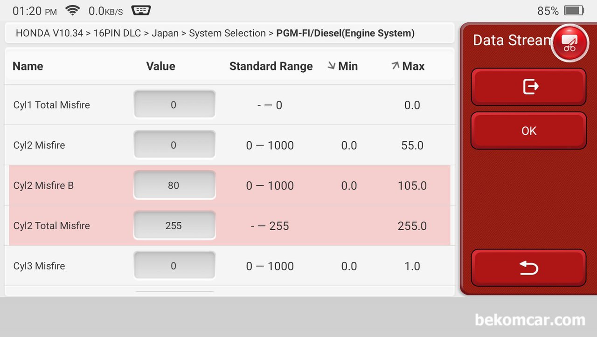Tap Cyl3 Misfire min 0.0
This screenshot has width=597, height=337.
(x=349, y=266)
